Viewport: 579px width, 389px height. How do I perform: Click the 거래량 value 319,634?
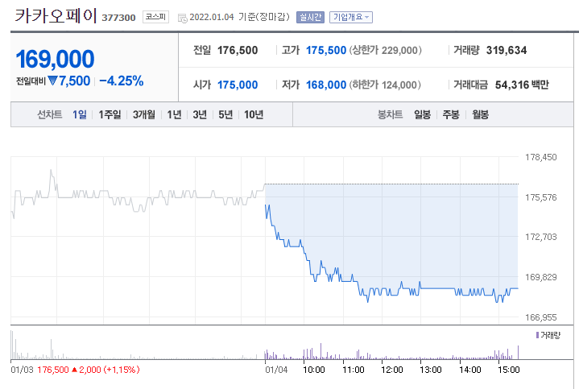click(x=507, y=50)
